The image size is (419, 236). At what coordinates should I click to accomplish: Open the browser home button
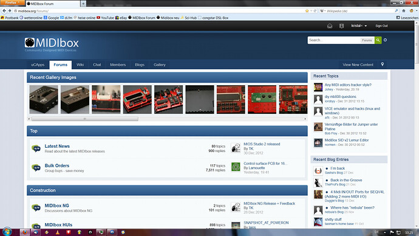pyautogui.click(x=404, y=11)
